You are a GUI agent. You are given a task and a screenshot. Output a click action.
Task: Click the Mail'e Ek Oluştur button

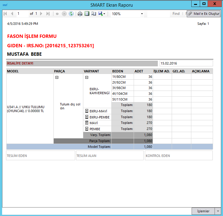coord(204,14)
